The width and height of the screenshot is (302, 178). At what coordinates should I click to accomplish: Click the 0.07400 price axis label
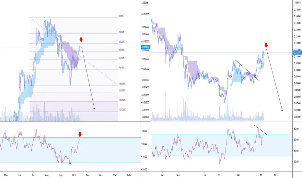[146, 87]
